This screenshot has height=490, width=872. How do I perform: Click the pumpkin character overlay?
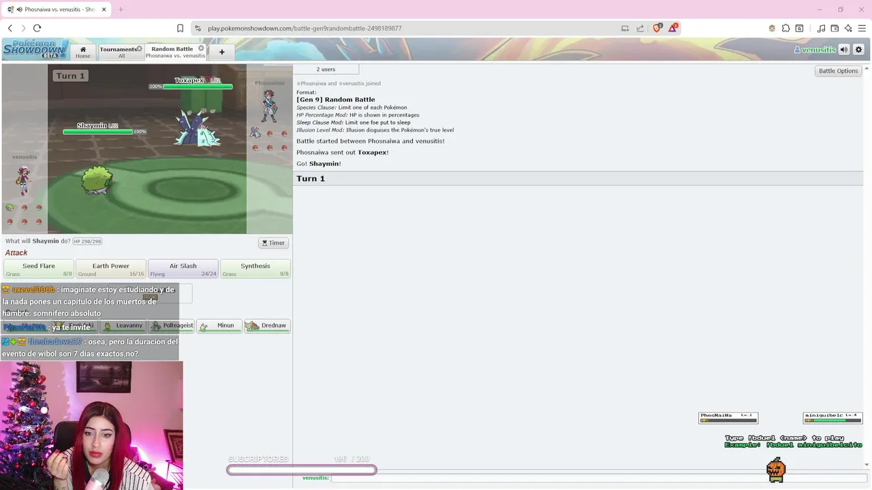pyautogui.click(x=776, y=470)
